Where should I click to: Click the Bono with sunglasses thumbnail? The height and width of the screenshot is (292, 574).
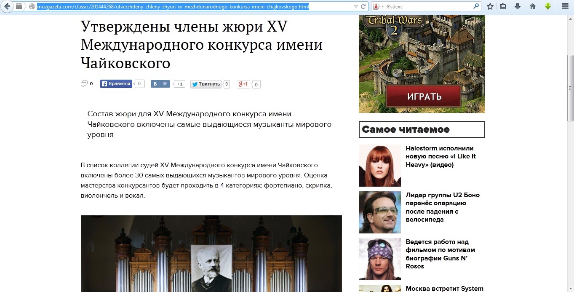pyautogui.click(x=380, y=212)
